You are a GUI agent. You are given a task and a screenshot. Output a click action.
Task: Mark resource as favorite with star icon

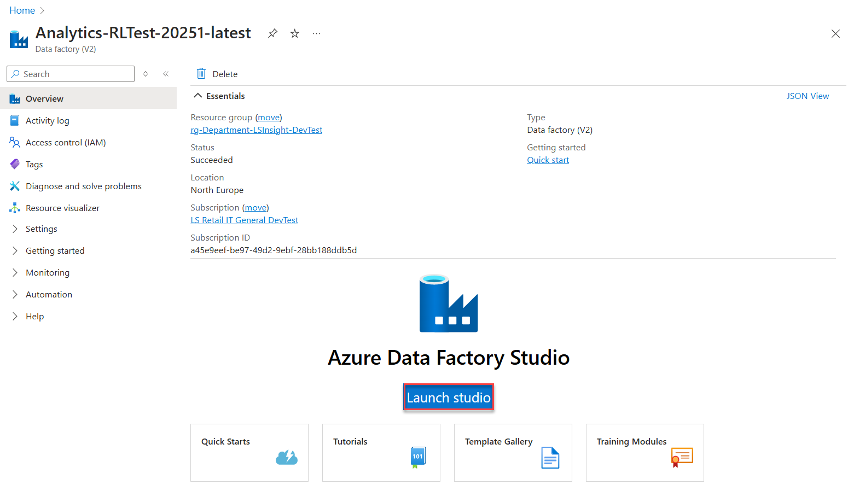tap(295, 33)
